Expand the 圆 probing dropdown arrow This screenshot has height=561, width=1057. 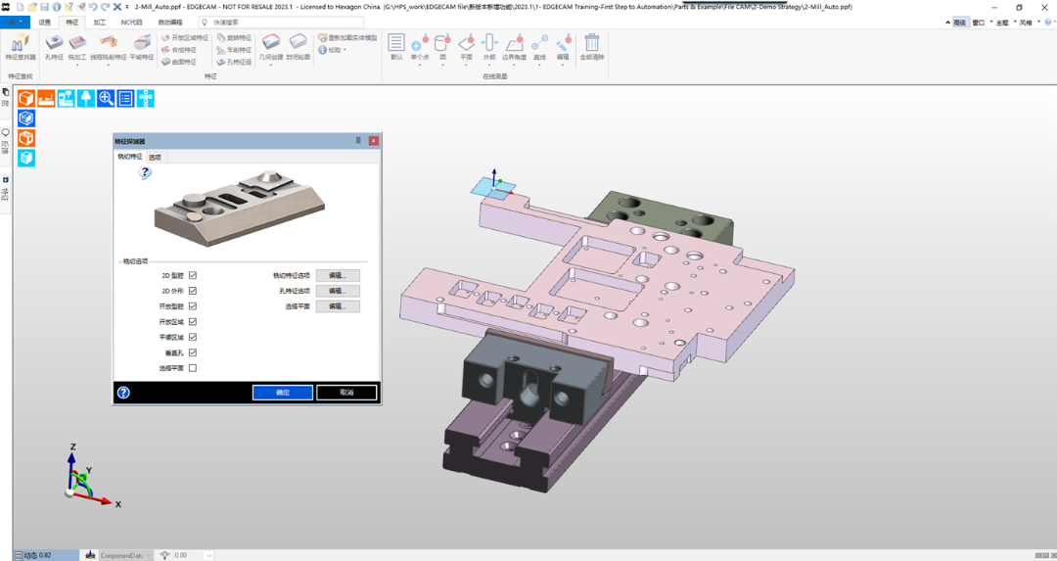(x=443, y=66)
